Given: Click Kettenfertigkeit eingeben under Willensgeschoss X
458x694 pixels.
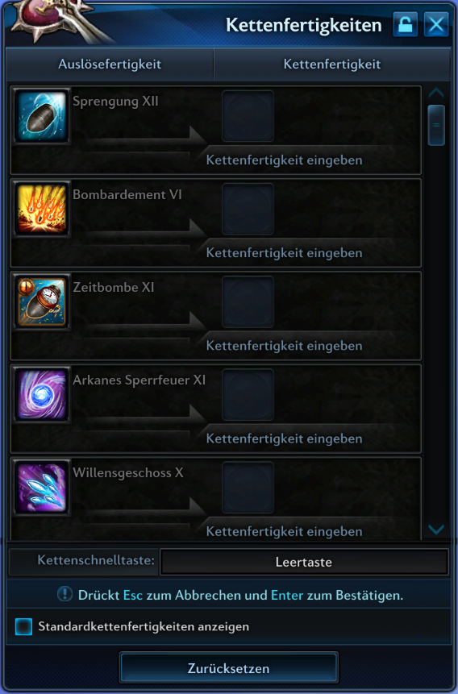Looking at the screenshot, I should click(284, 531).
